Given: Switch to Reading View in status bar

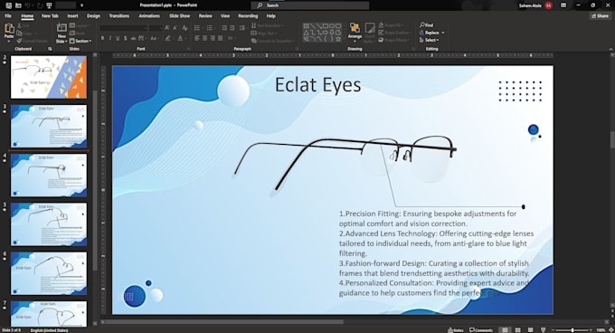Looking at the screenshot, I should pyautogui.click(x=530, y=330).
